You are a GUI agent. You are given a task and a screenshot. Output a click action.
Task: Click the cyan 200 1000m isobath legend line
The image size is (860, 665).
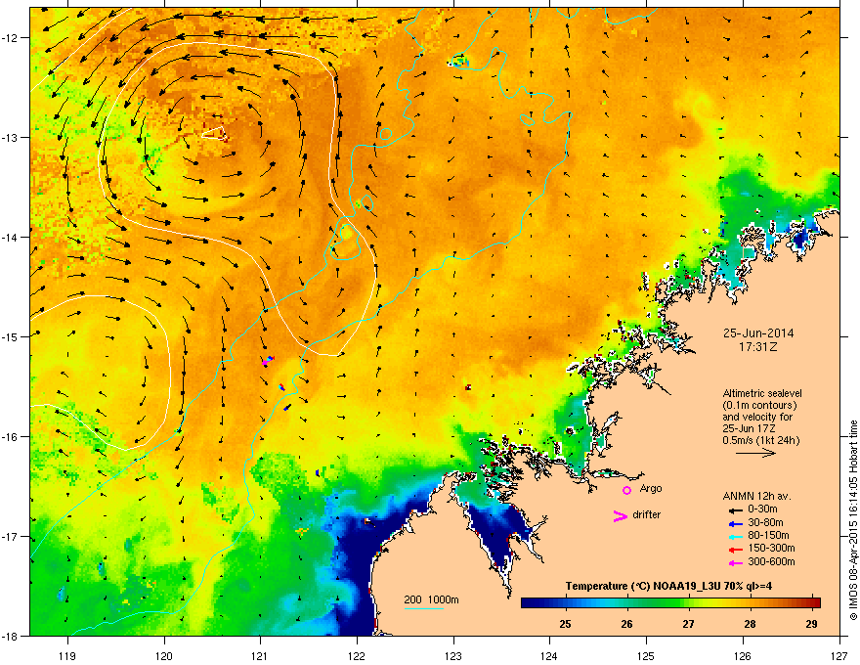424,608
